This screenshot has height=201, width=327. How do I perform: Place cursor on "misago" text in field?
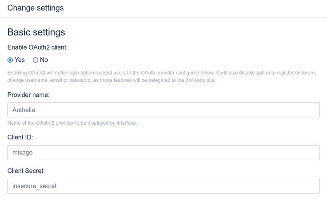pos(23,153)
